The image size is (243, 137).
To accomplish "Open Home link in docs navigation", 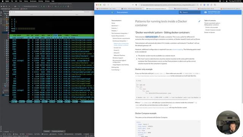I will 113,23.
